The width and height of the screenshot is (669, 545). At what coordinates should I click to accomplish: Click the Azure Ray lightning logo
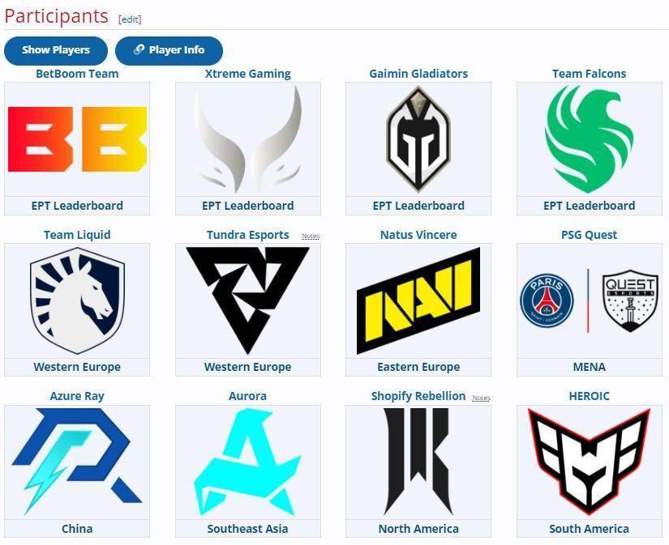(x=77, y=462)
